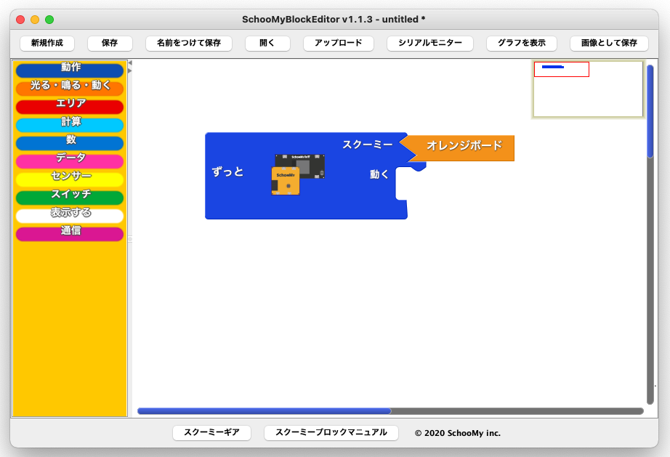The height and width of the screenshot is (457, 670).
Task: Collapse palette with left arrow
Action: [130, 63]
